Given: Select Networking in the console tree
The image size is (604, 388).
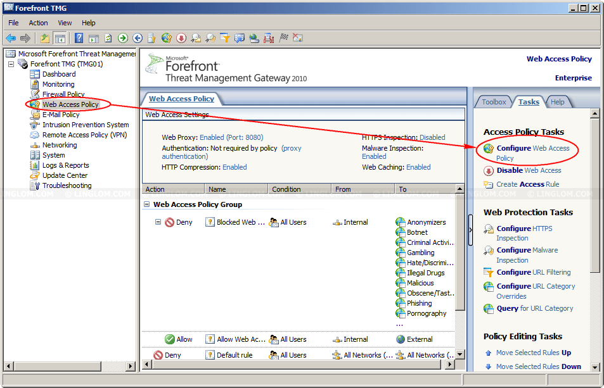Looking at the screenshot, I should point(60,145).
